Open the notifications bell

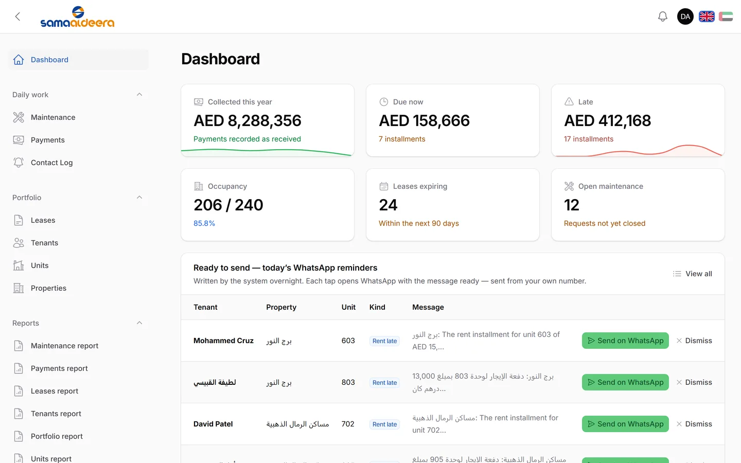pos(663,16)
